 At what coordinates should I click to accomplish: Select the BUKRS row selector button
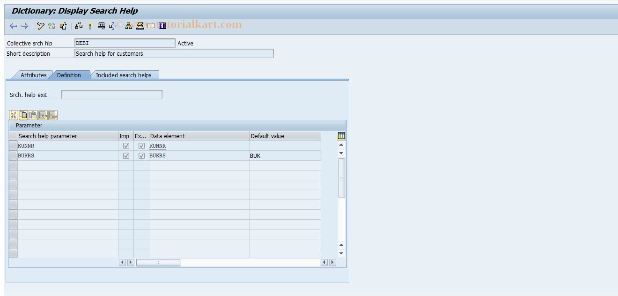(x=13, y=156)
